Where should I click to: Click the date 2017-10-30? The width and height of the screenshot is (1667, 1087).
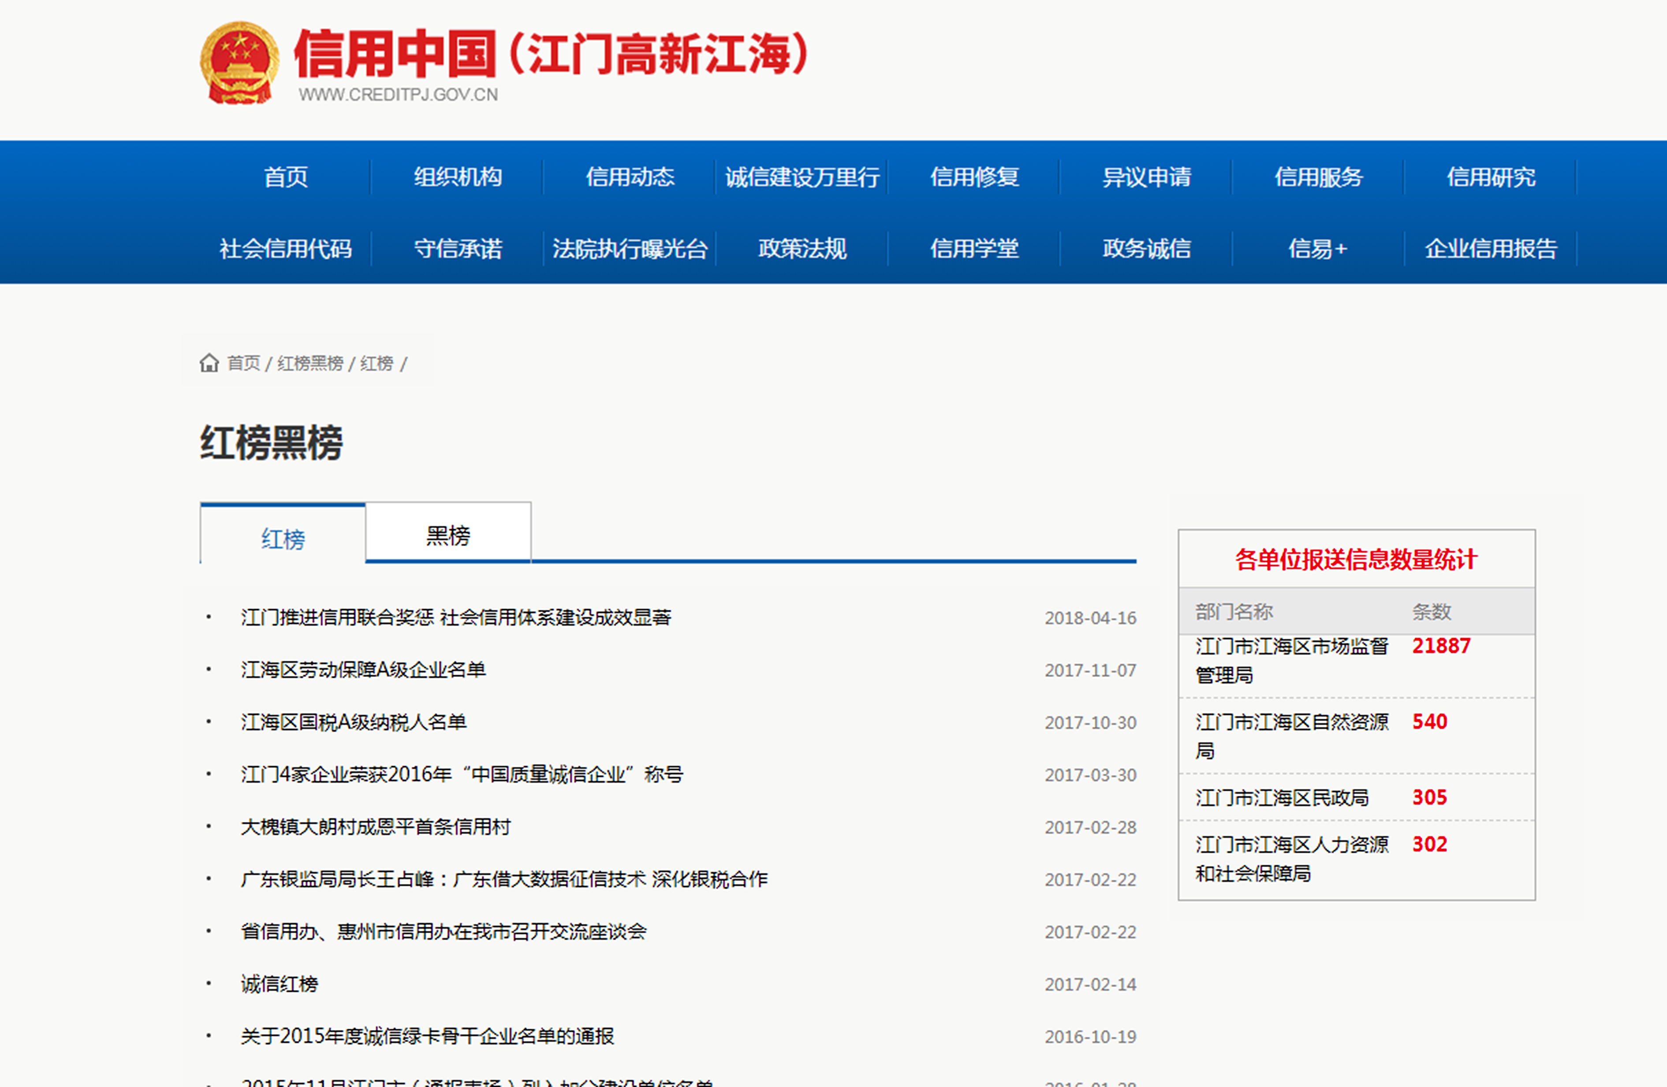click(x=1091, y=722)
